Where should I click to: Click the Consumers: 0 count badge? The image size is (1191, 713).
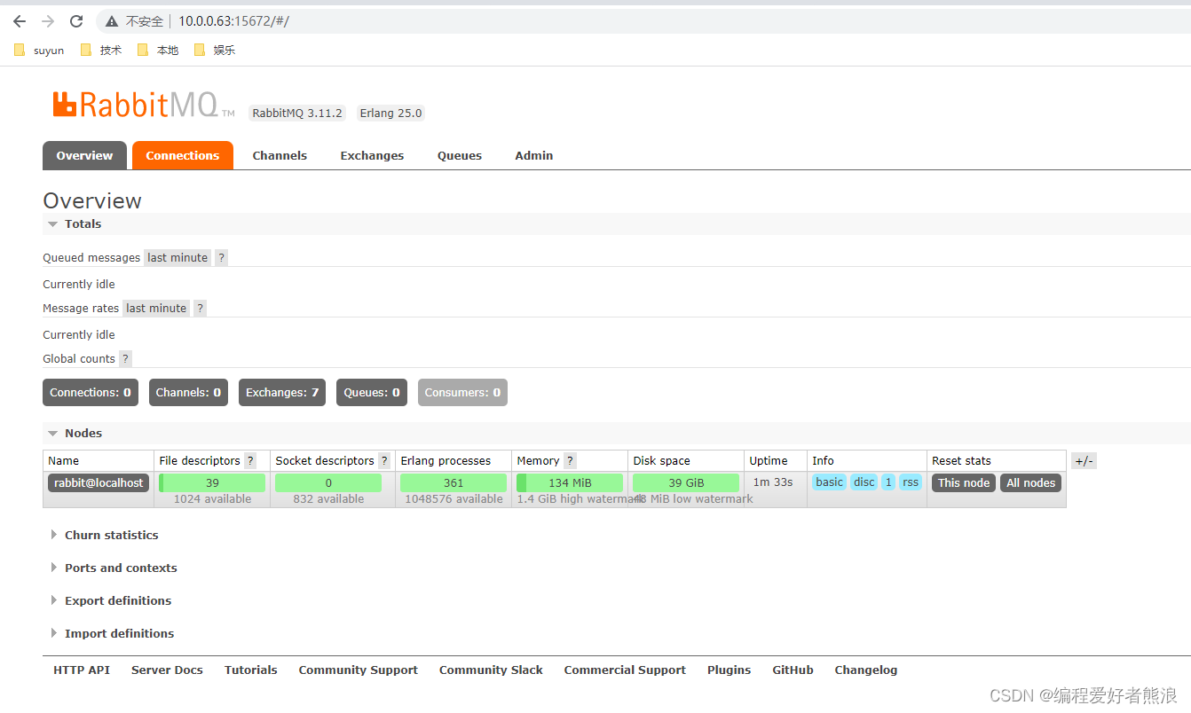[462, 393]
